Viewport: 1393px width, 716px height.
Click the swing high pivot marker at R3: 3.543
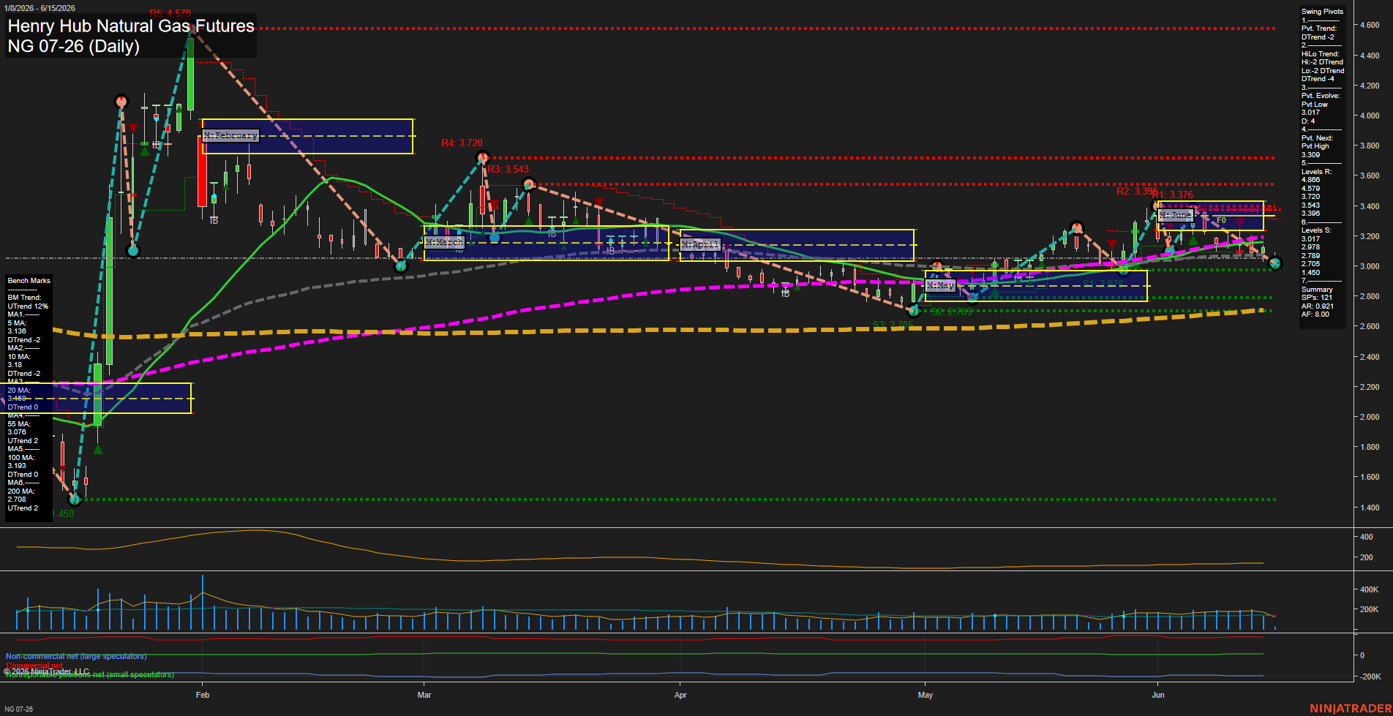click(x=527, y=184)
